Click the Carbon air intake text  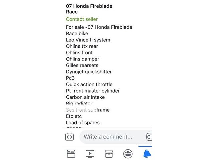click(85, 97)
